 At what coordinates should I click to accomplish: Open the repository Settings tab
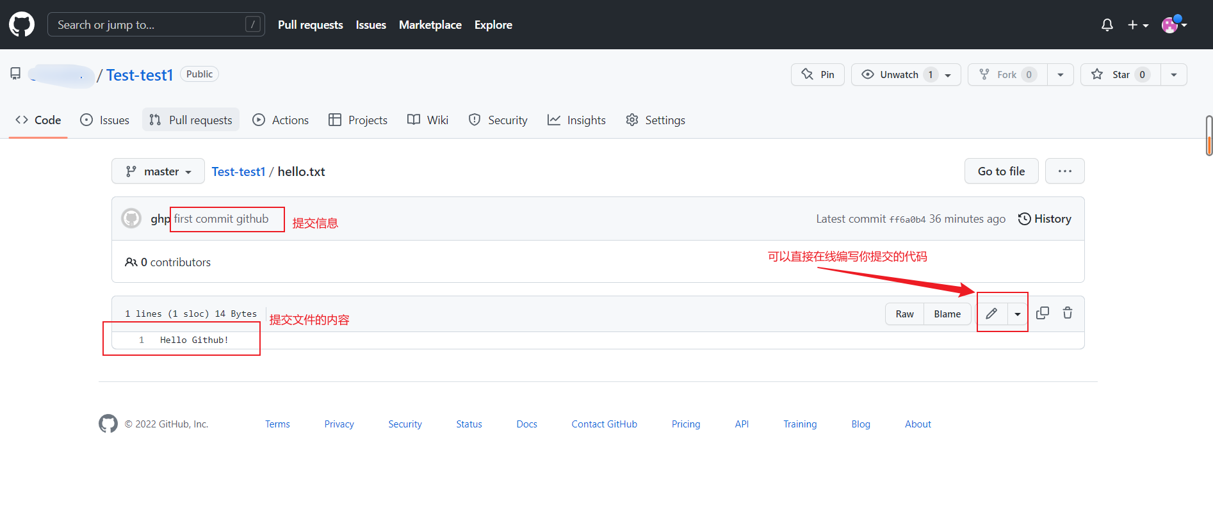click(x=656, y=120)
